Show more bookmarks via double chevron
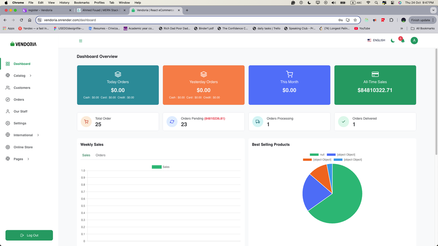Screen dimensions: 438x246 click(401, 28)
